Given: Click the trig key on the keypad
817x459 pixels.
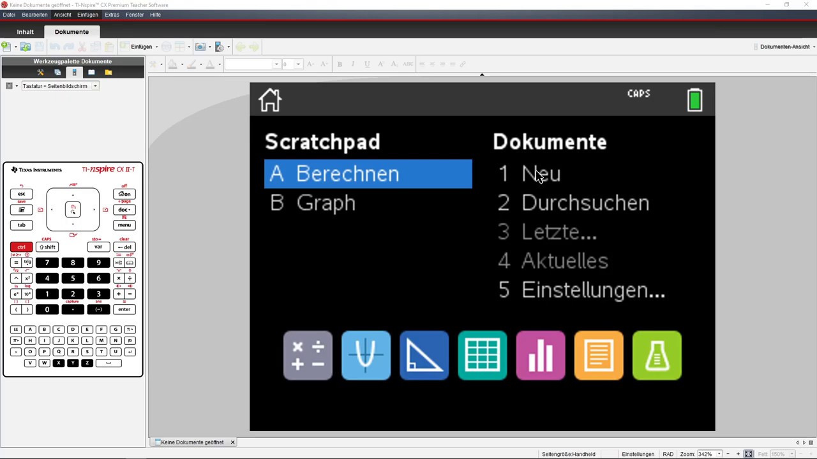Looking at the screenshot, I should pyautogui.click(x=27, y=263).
